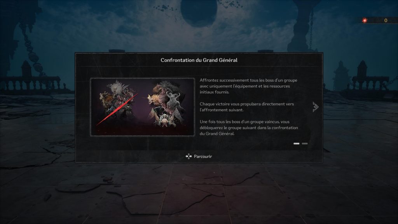This screenshot has width=398, height=224.
Task: Click the red currency gem icon
Action: [x=365, y=20]
